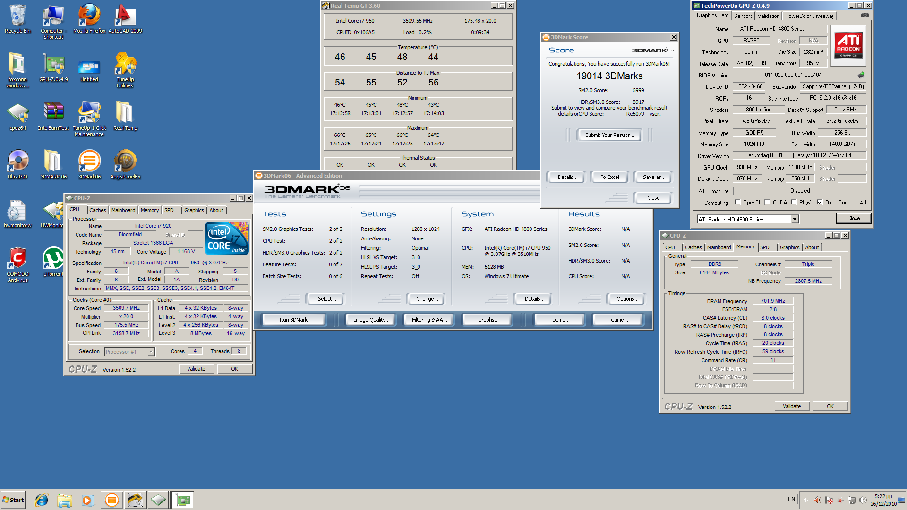Open the SPD tab in right CPU-Z window
Image resolution: width=907 pixels, height=510 pixels.
pyautogui.click(x=764, y=247)
